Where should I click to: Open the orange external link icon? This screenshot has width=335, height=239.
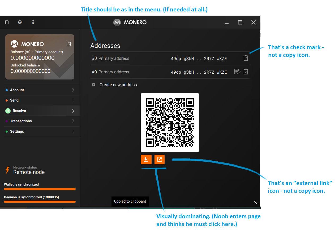click(x=160, y=159)
